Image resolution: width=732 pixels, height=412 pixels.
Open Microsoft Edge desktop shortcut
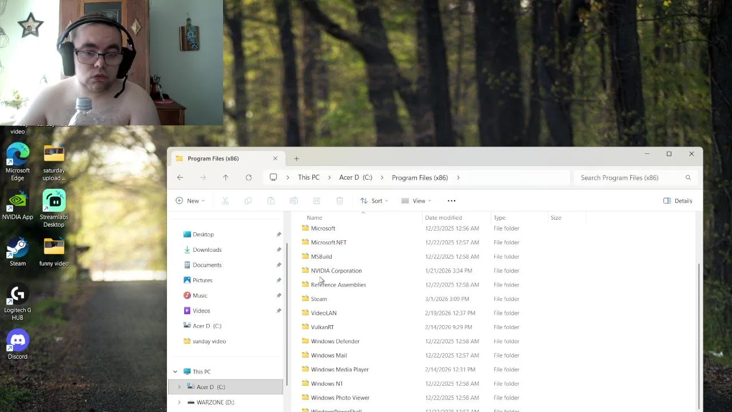point(18,162)
